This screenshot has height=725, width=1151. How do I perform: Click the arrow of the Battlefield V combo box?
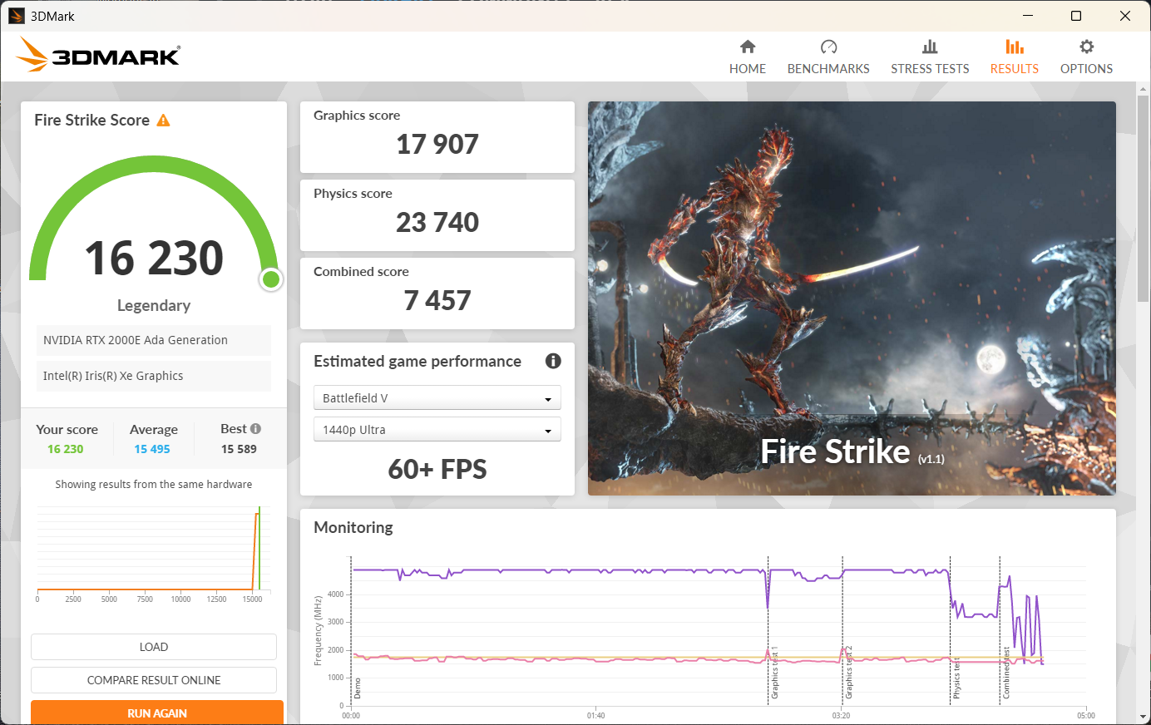tap(548, 399)
